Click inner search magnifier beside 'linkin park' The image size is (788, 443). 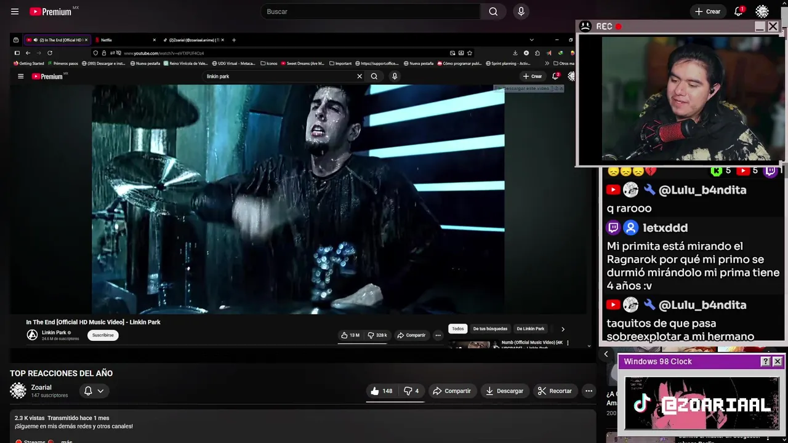pos(374,76)
